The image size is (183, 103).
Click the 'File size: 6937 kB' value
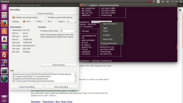tap(26, 49)
